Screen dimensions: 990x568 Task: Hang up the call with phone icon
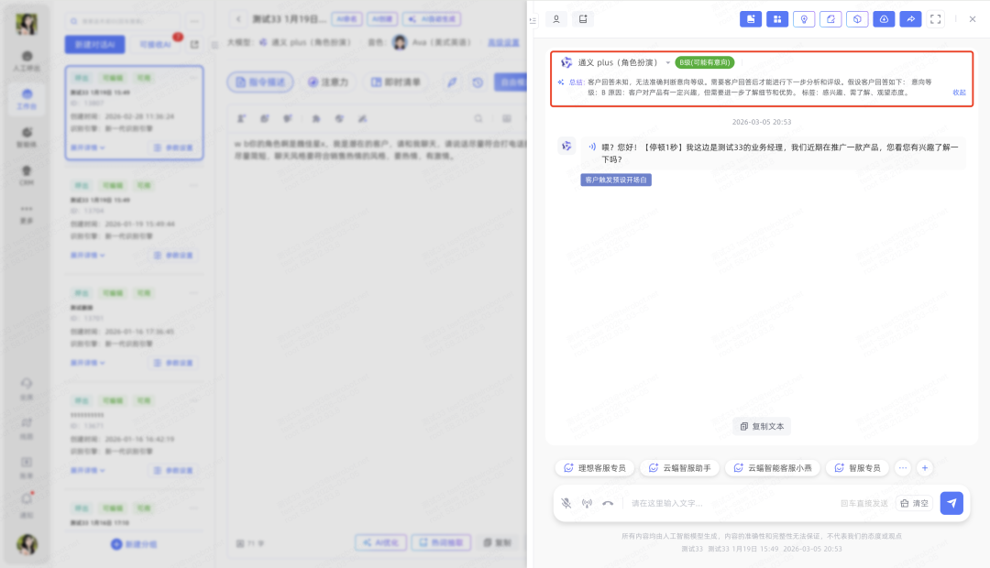[x=608, y=503]
